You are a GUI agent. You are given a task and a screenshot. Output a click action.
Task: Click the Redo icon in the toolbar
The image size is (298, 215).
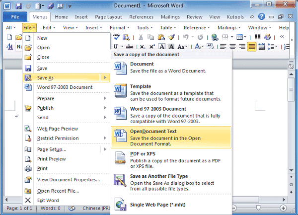200,37
